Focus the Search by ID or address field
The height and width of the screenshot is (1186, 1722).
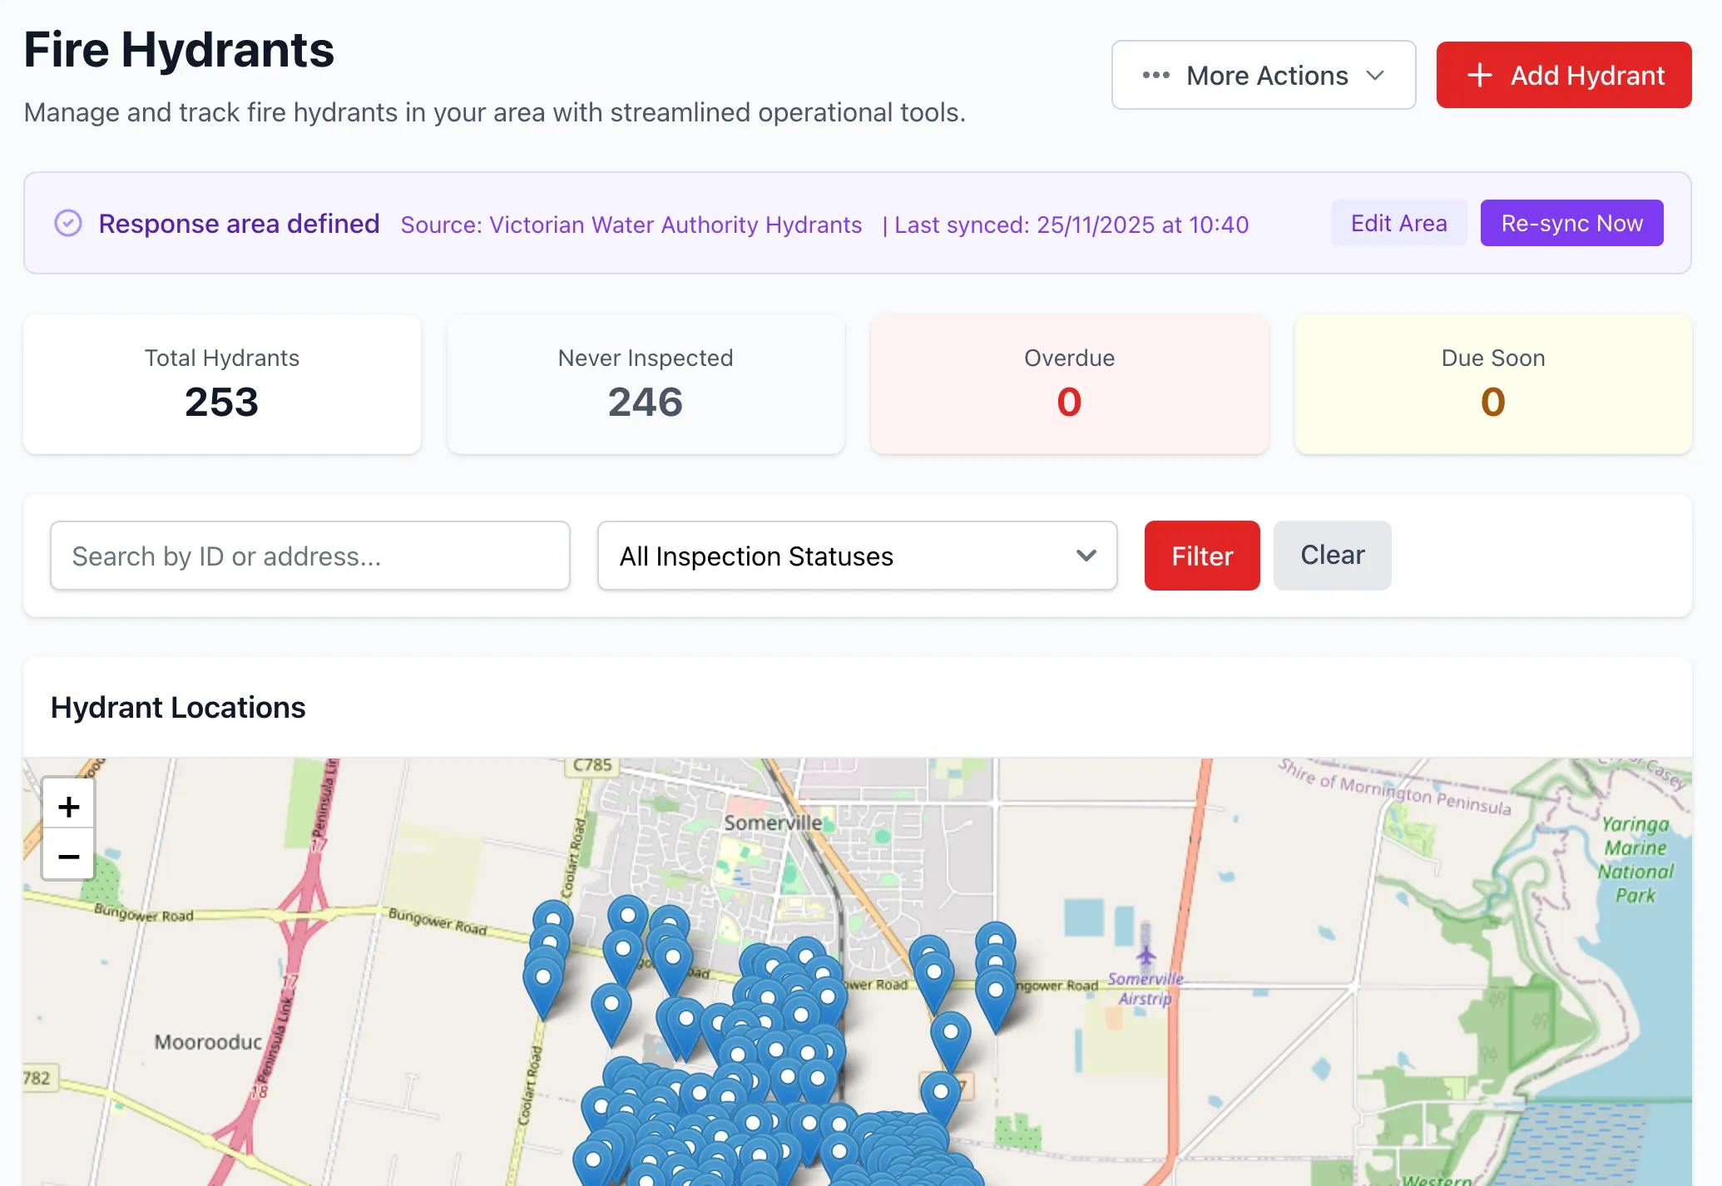(310, 556)
